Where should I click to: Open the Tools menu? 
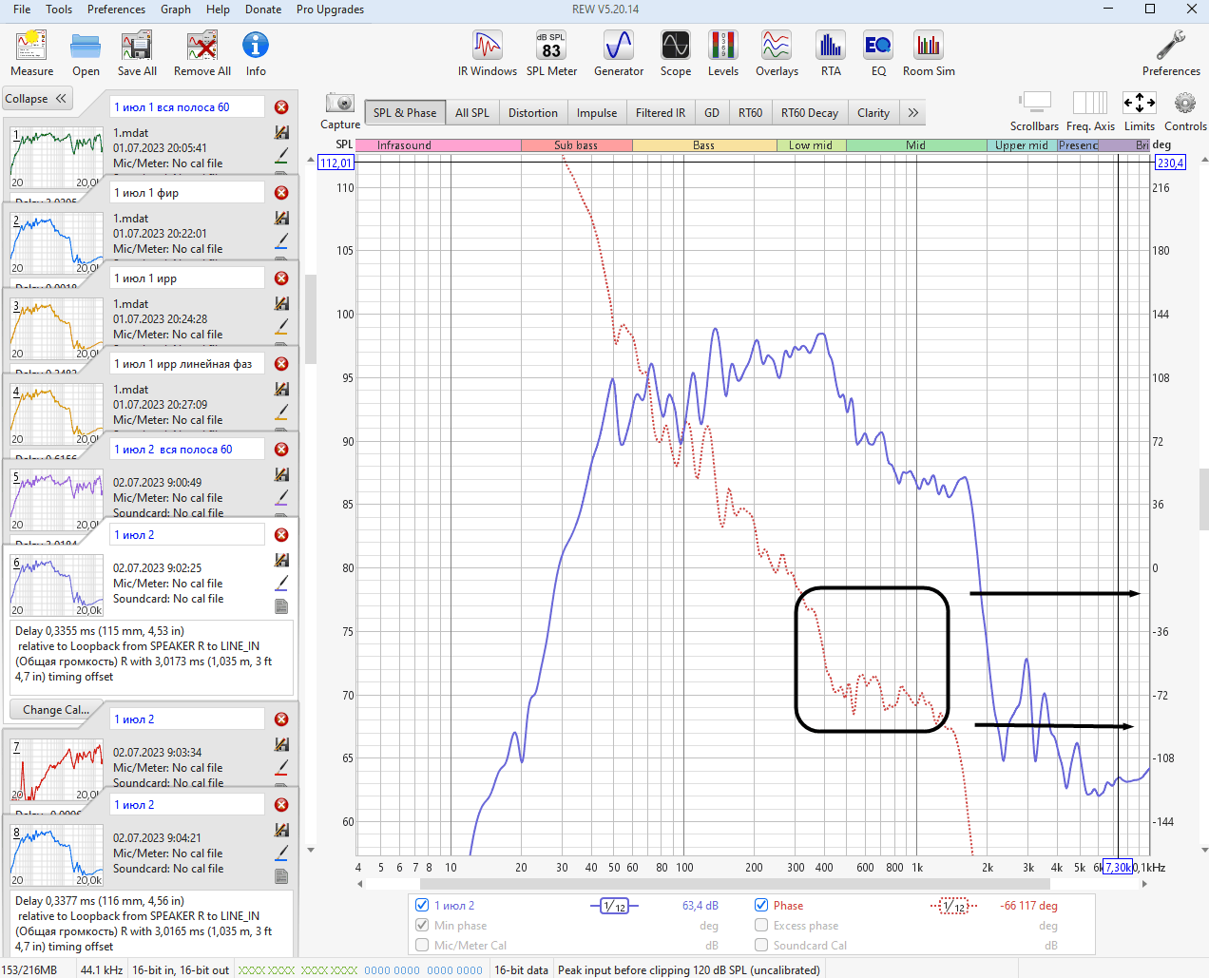[59, 10]
